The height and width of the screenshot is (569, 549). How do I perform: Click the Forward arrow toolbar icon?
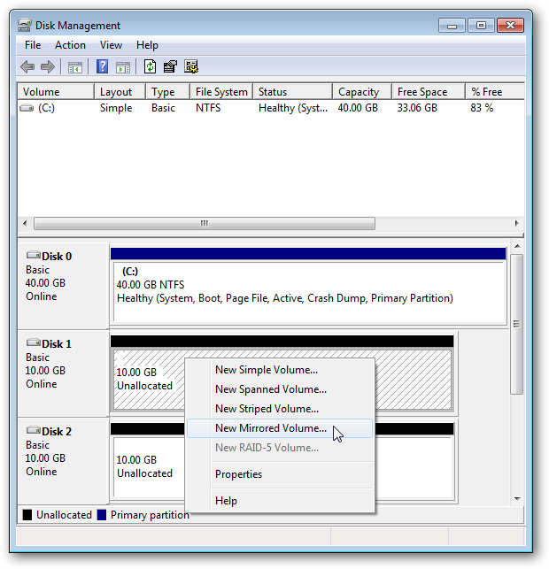pyautogui.click(x=48, y=66)
